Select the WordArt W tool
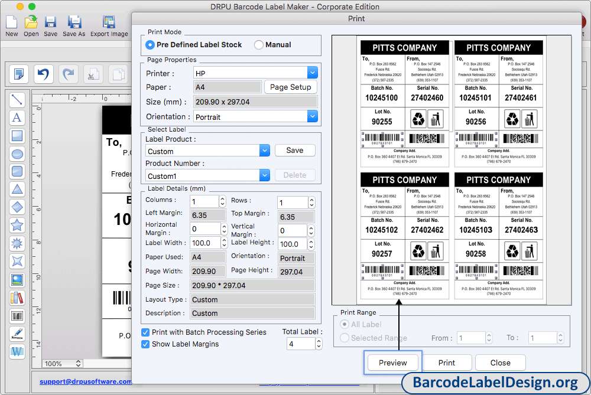 coord(17,352)
